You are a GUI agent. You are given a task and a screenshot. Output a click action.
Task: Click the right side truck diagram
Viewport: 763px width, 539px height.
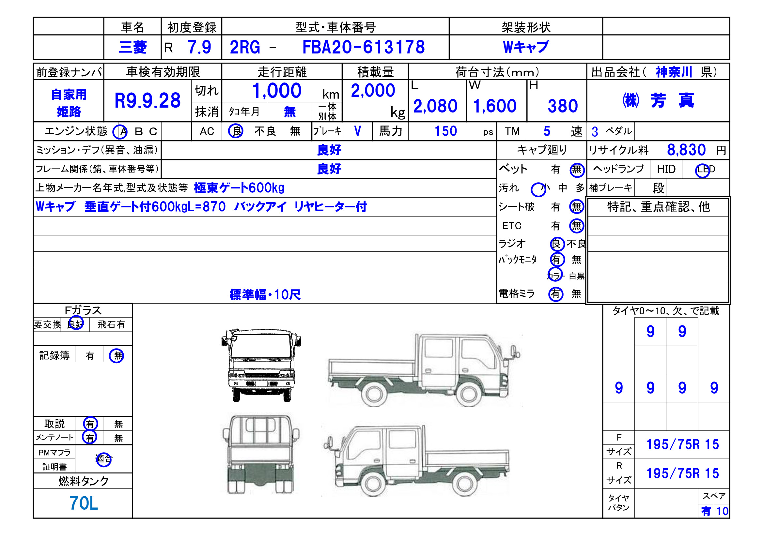pos(422,370)
